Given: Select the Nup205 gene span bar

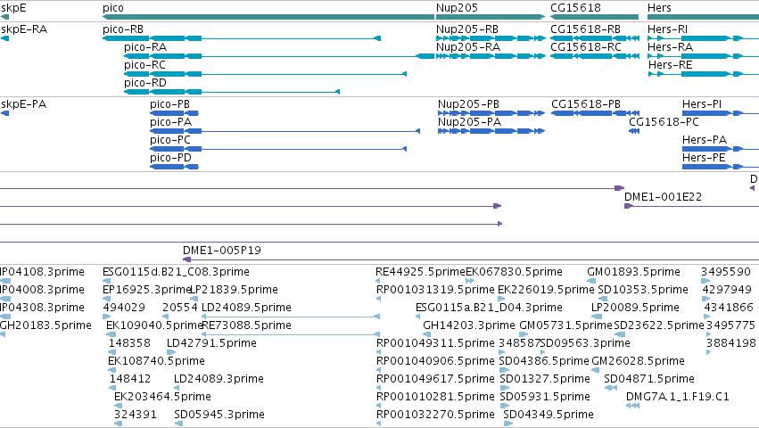Looking at the screenshot, I should pos(491,17).
